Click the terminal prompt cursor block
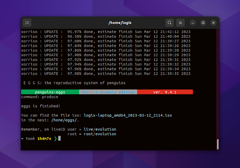The height and width of the screenshot is (168, 240). tap(59, 139)
